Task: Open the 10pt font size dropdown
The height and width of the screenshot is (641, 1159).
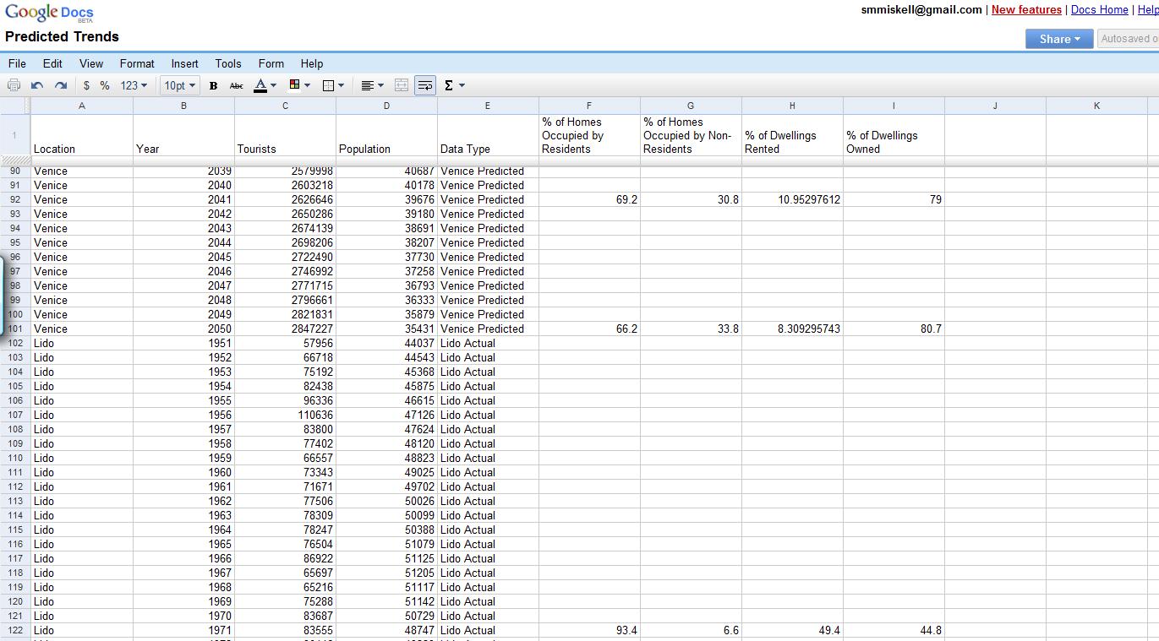Action: 180,85
